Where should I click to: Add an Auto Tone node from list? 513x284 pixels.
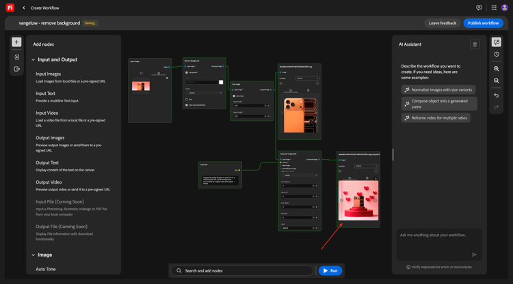click(x=45, y=269)
